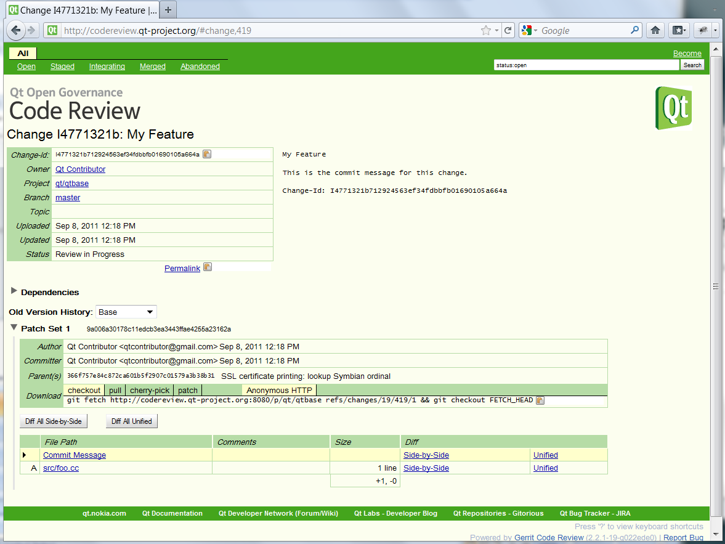Switch to the pull download tab

tap(115, 390)
